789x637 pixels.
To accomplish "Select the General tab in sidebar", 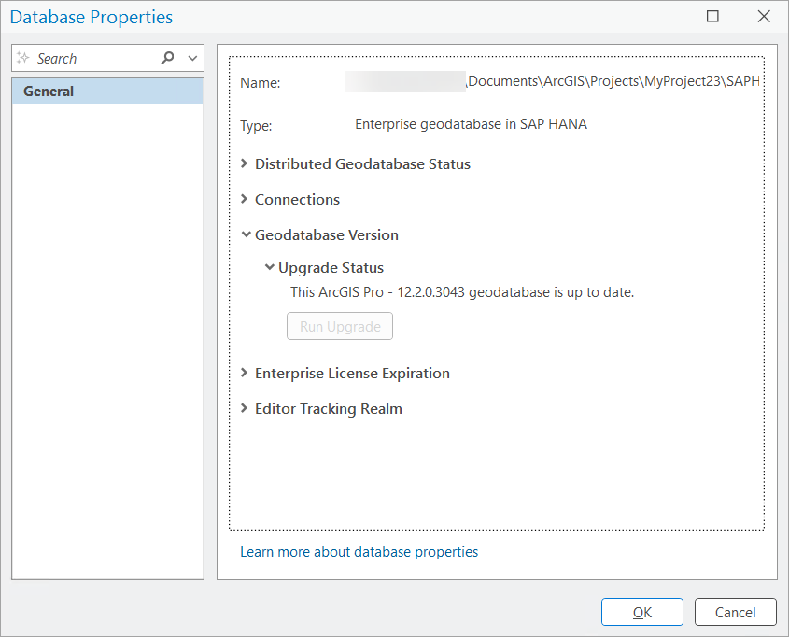I will click(x=107, y=92).
